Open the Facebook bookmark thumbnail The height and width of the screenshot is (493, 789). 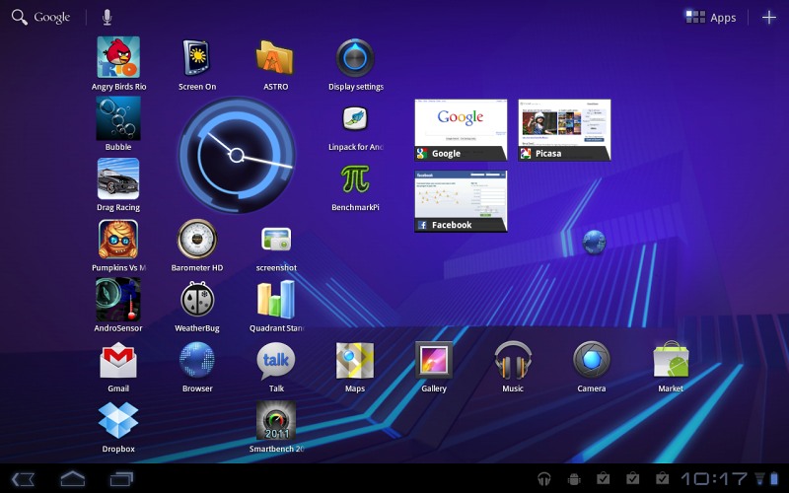[x=461, y=201]
